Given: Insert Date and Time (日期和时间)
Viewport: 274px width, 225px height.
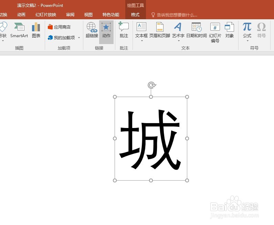Looking at the screenshot, I should (197, 30).
